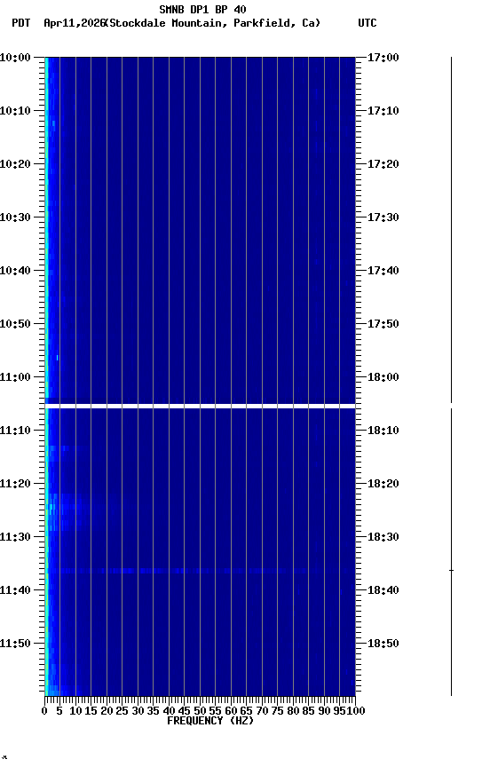The width and height of the screenshot is (490, 767).
Task: Click the bright cyan spot near 10:56 PDT
Action: click(x=57, y=358)
